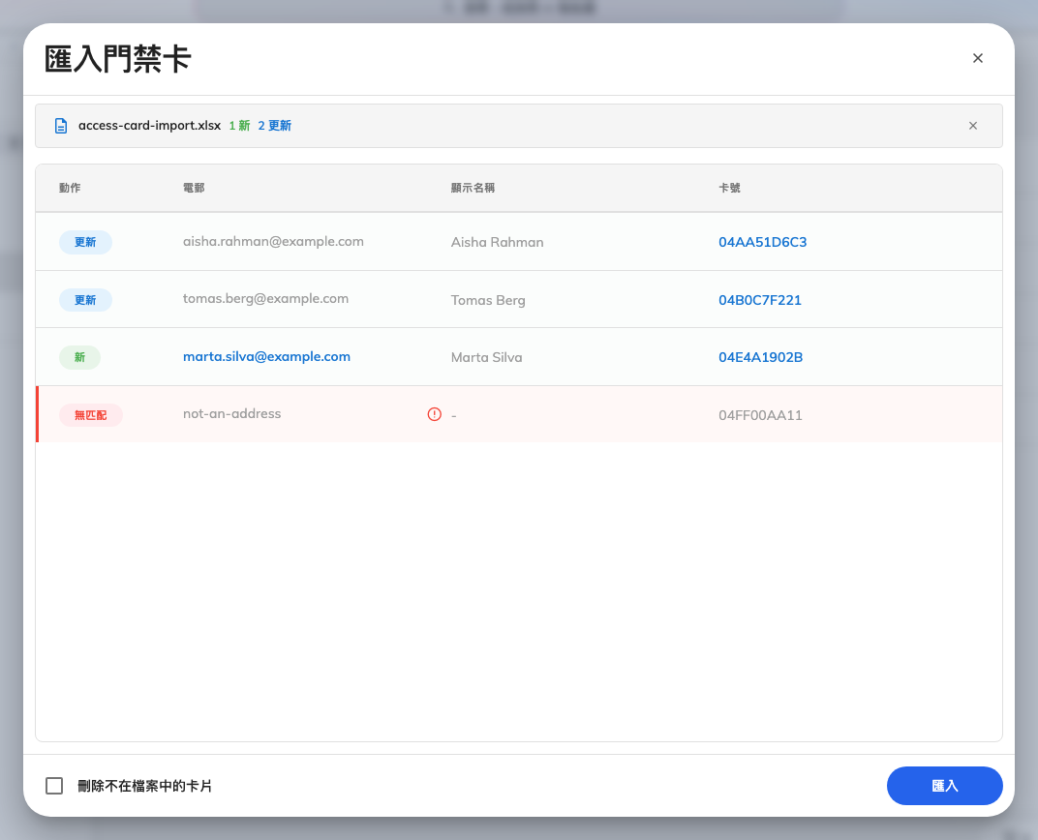Click the spreadsheet file icon
The height and width of the screenshot is (840, 1038).
[x=61, y=126]
